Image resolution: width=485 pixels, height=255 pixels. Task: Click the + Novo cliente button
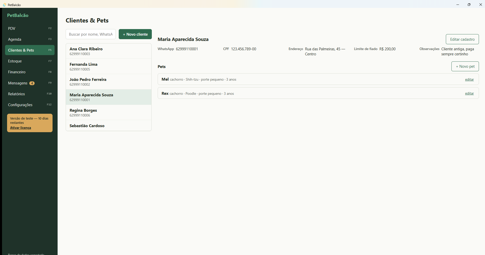coord(135,34)
